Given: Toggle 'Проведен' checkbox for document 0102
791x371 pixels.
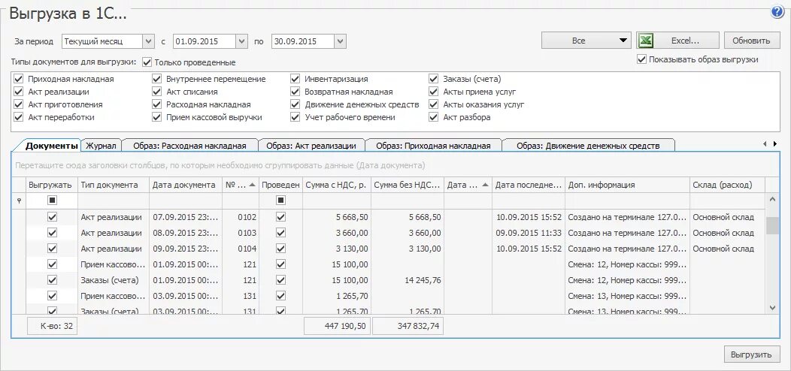Looking at the screenshot, I should [x=280, y=217].
